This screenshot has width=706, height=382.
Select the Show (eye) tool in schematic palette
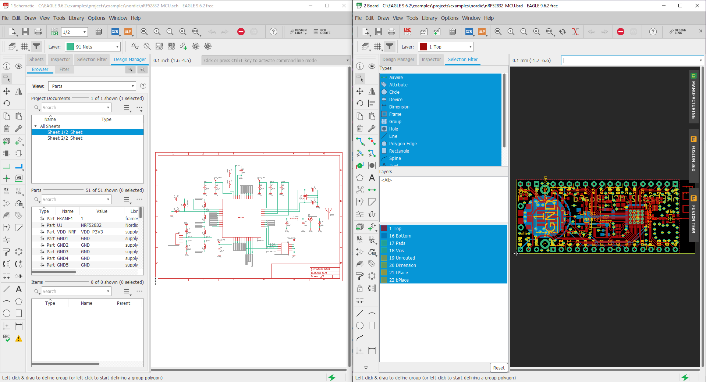[x=19, y=66]
